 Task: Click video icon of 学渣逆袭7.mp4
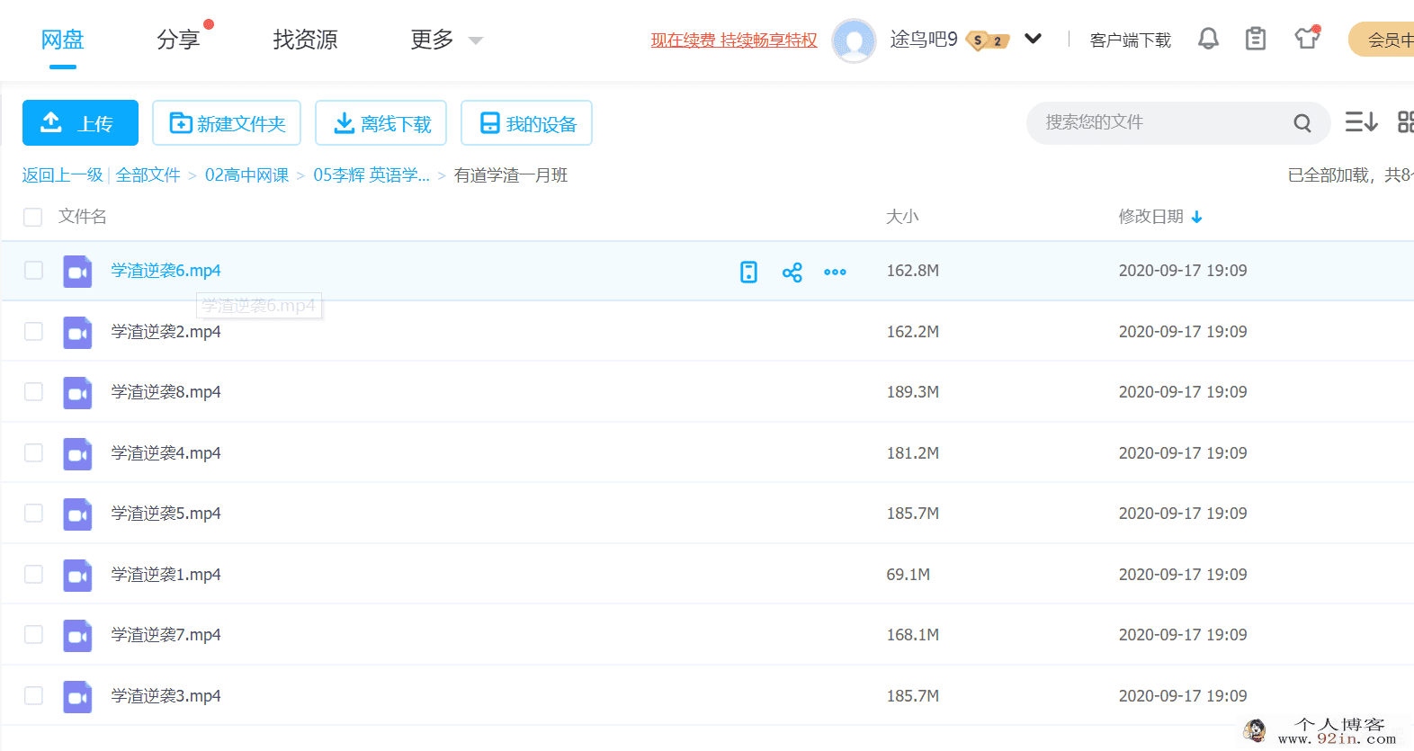[77, 636]
